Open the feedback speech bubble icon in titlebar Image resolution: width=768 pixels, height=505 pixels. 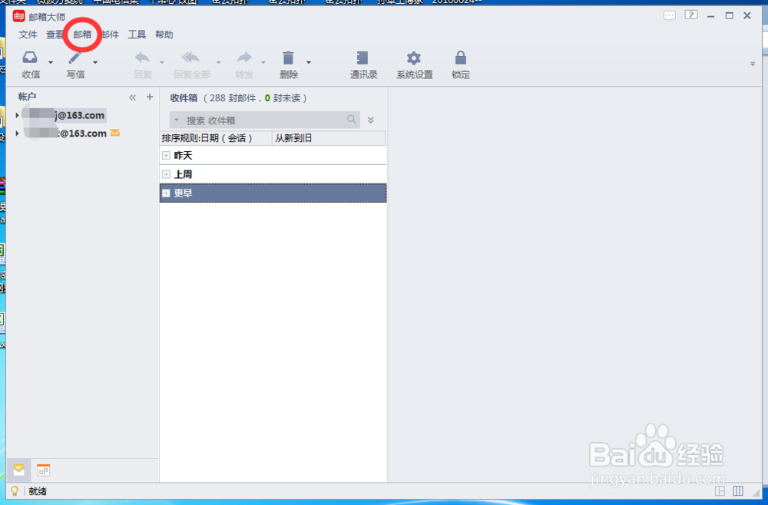click(670, 15)
